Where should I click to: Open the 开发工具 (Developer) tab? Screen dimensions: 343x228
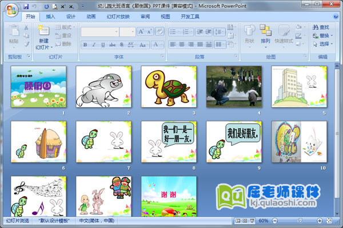click(x=190, y=17)
